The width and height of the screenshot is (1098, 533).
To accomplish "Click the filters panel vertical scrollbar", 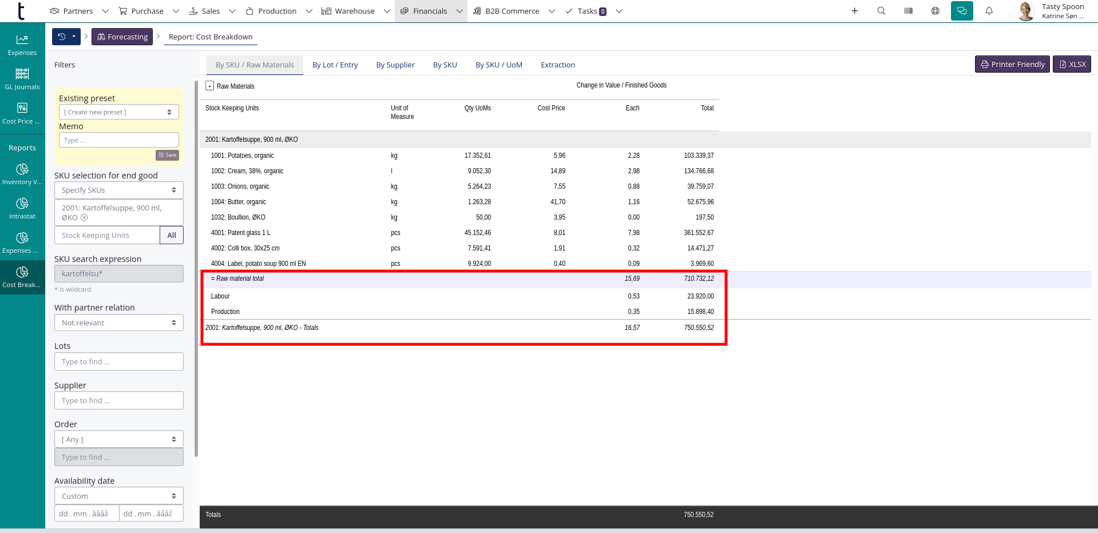I will click(x=196, y=269).
